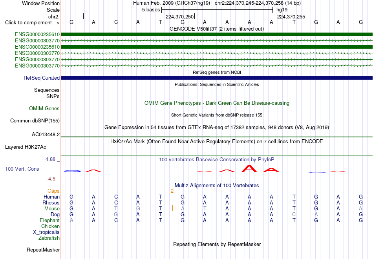Open "Short Genetic Variants from dbSNP release 155" title
Screen dimensions: 373x259
[x=217, y=115]
